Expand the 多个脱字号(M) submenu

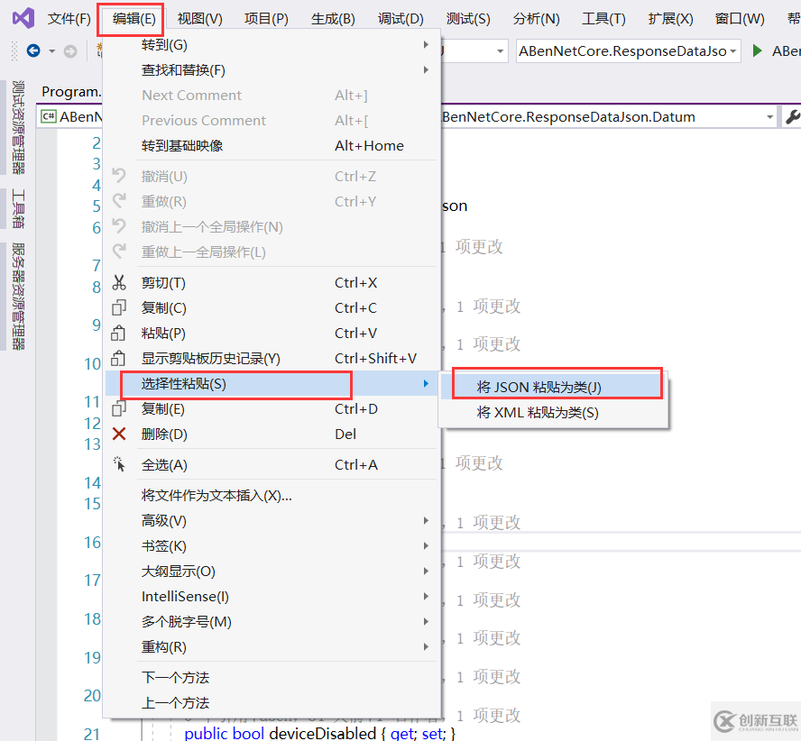[272, 621]
